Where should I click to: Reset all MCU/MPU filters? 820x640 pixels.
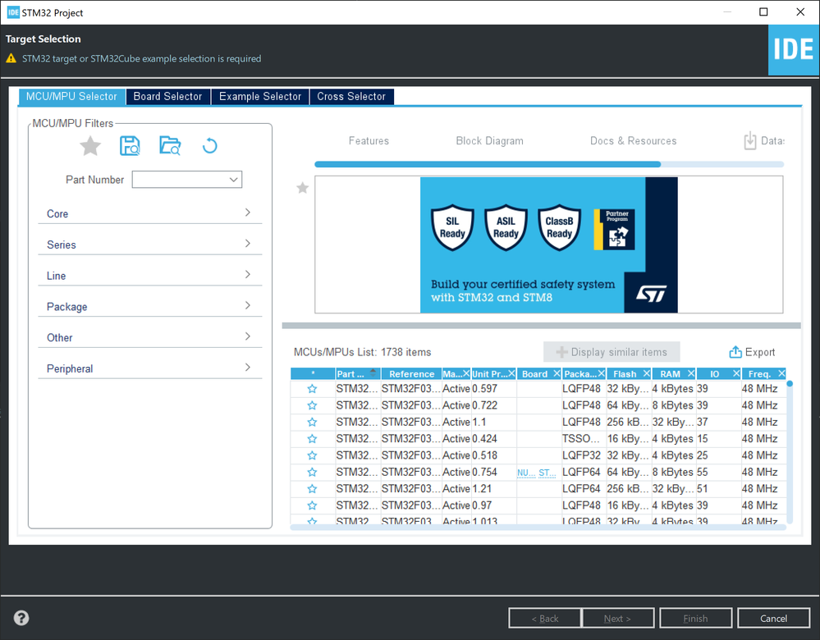[209, 146]
